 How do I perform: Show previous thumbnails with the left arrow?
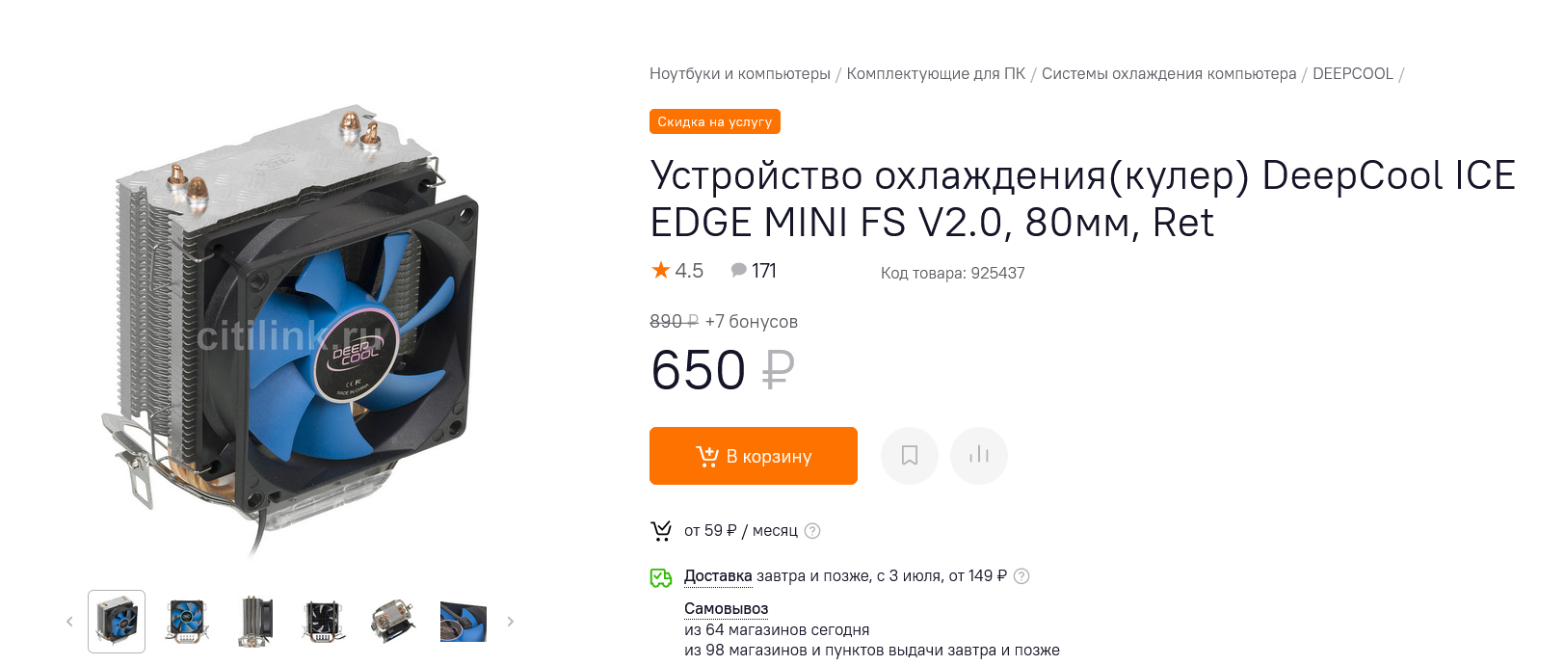(69, 622)
